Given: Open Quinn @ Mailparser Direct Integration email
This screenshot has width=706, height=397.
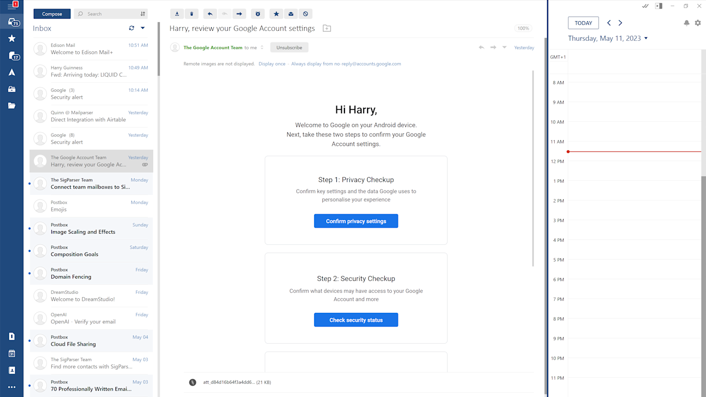Looking at the screenshot, I should click(91, 116).
